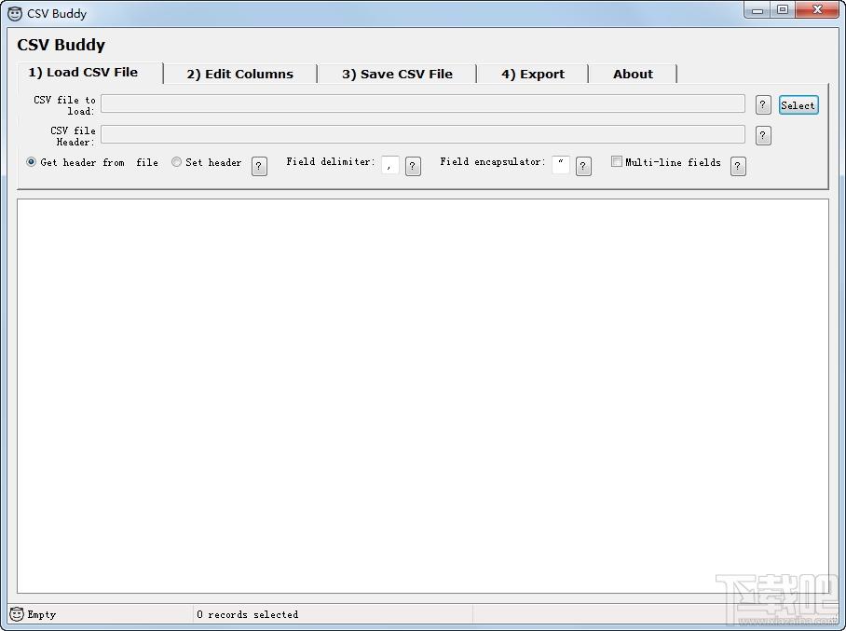Close the CSV Buddy window
Image resolution: width=846 pixels, height=631 pixels.
click(x=817, y=10)
